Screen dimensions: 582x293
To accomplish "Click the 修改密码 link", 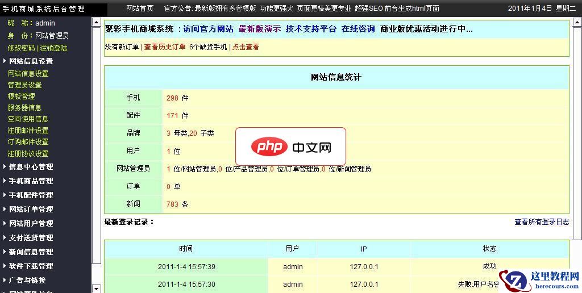I will [x=21, y=48].
